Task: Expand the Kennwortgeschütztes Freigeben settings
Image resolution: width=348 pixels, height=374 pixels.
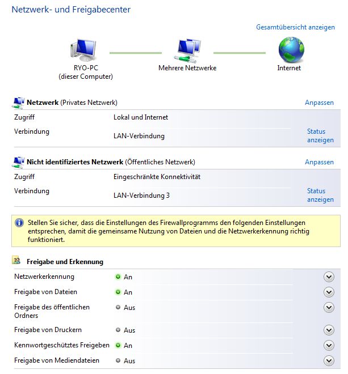Action: pyautogui.click(x=329, y=345)
